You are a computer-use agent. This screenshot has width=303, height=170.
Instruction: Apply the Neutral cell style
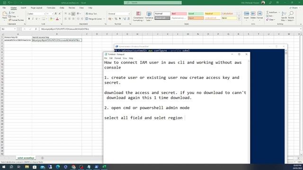(213, 14)
